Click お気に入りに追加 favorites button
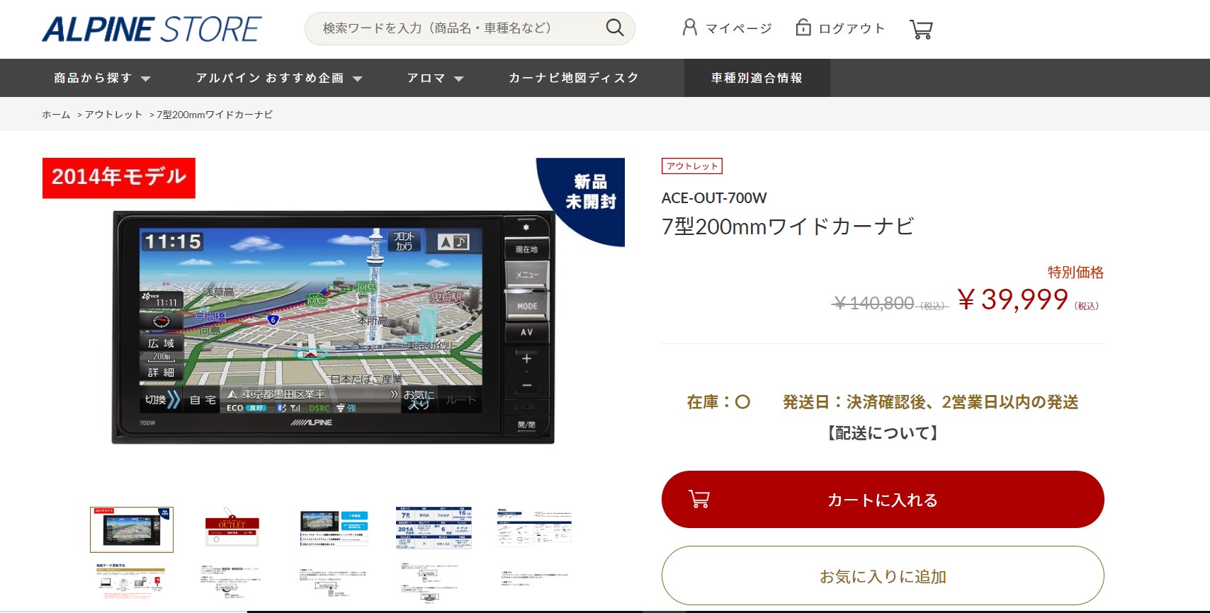This screenshot has width=1210, height=613. pyautogui.click(x=883, y=576)
